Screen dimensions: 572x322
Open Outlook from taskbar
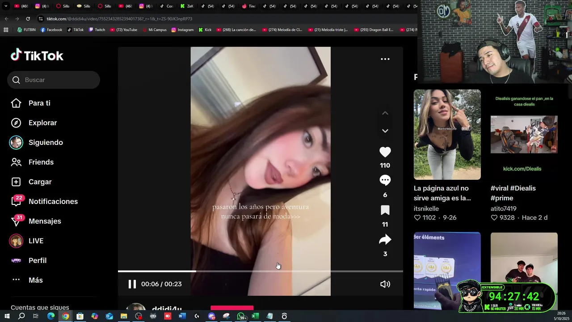click(109, 316)
